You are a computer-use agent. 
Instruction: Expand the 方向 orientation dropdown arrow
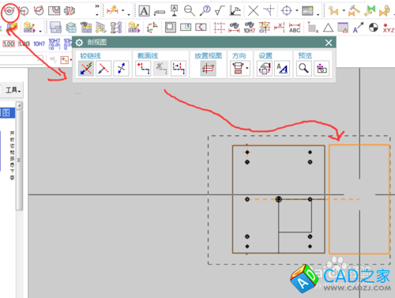coord(247,68)
